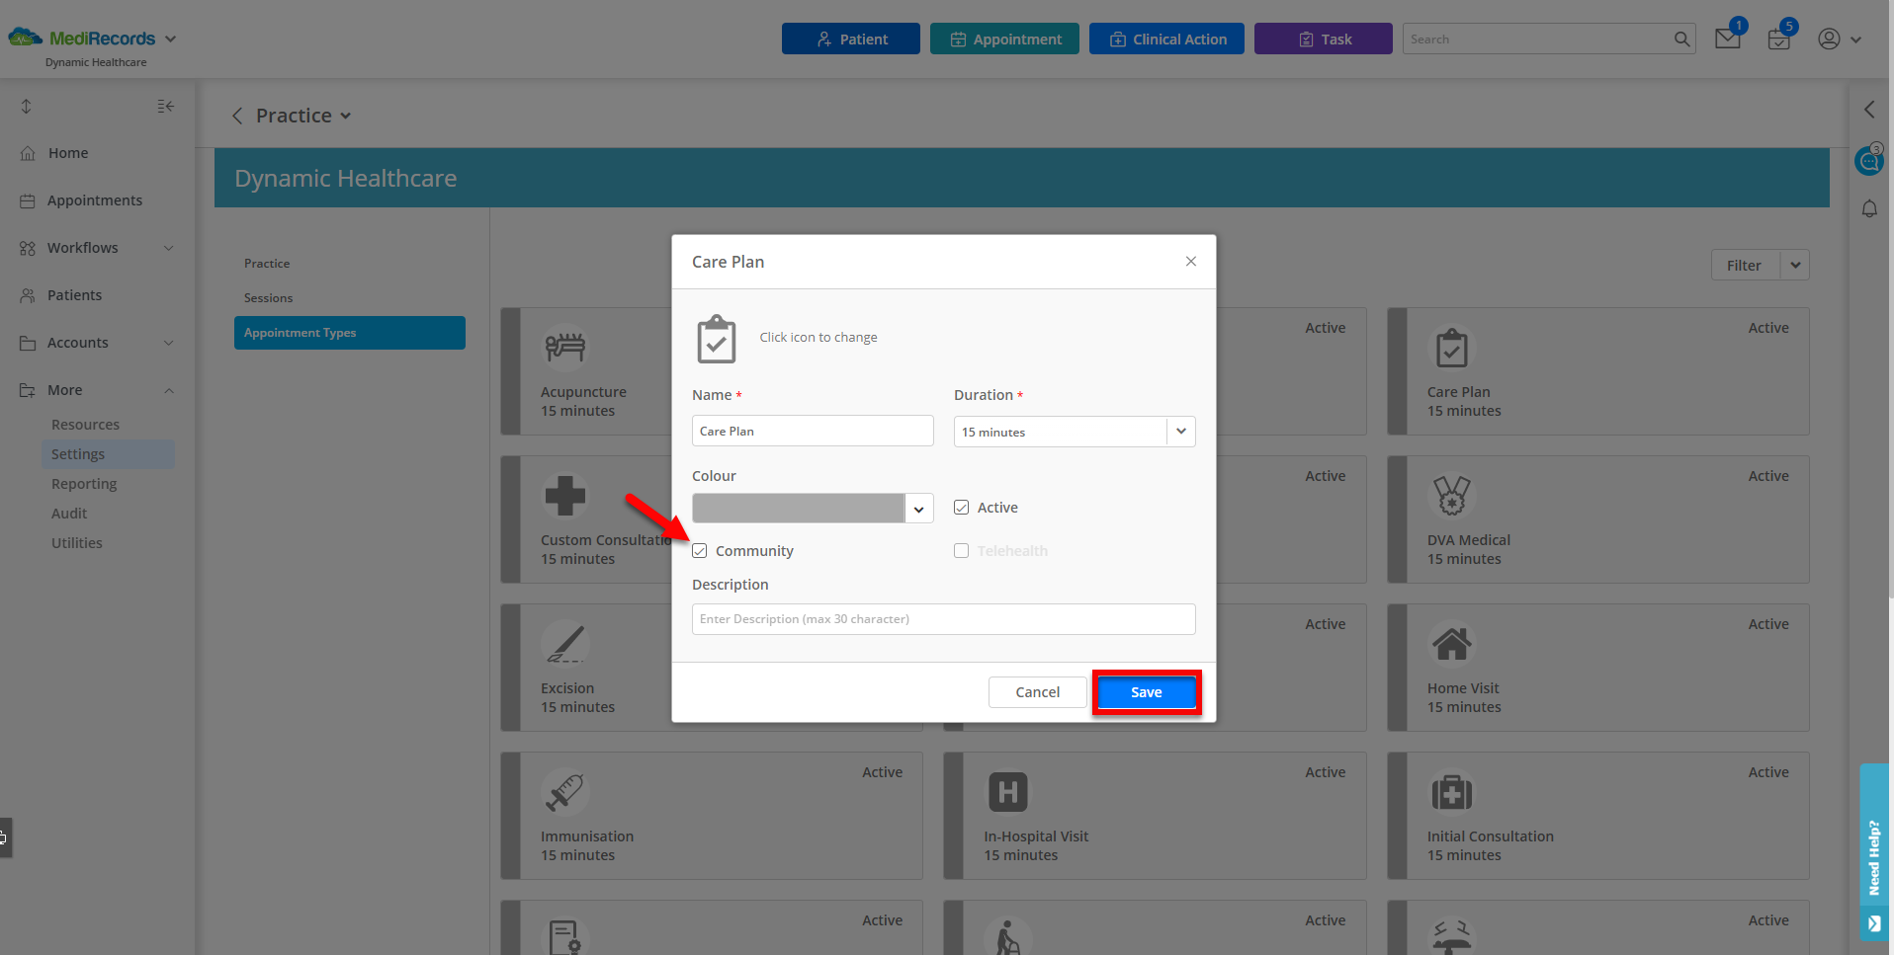Open notifications bell icon
This screenshot has width=1894, height=955.
pos(1869,208)
